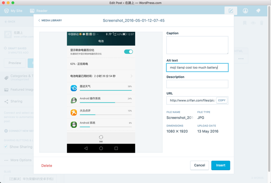This screenshot has height=183, width=271.
Task: Click the WordPress logo icon
Action: pos(7,11)
